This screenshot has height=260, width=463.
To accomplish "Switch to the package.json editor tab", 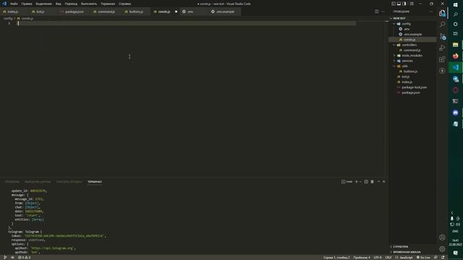I will pyautogui.click(x=74, y=12).
